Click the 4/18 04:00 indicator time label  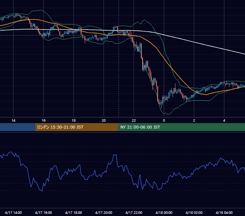click(224, 212)
